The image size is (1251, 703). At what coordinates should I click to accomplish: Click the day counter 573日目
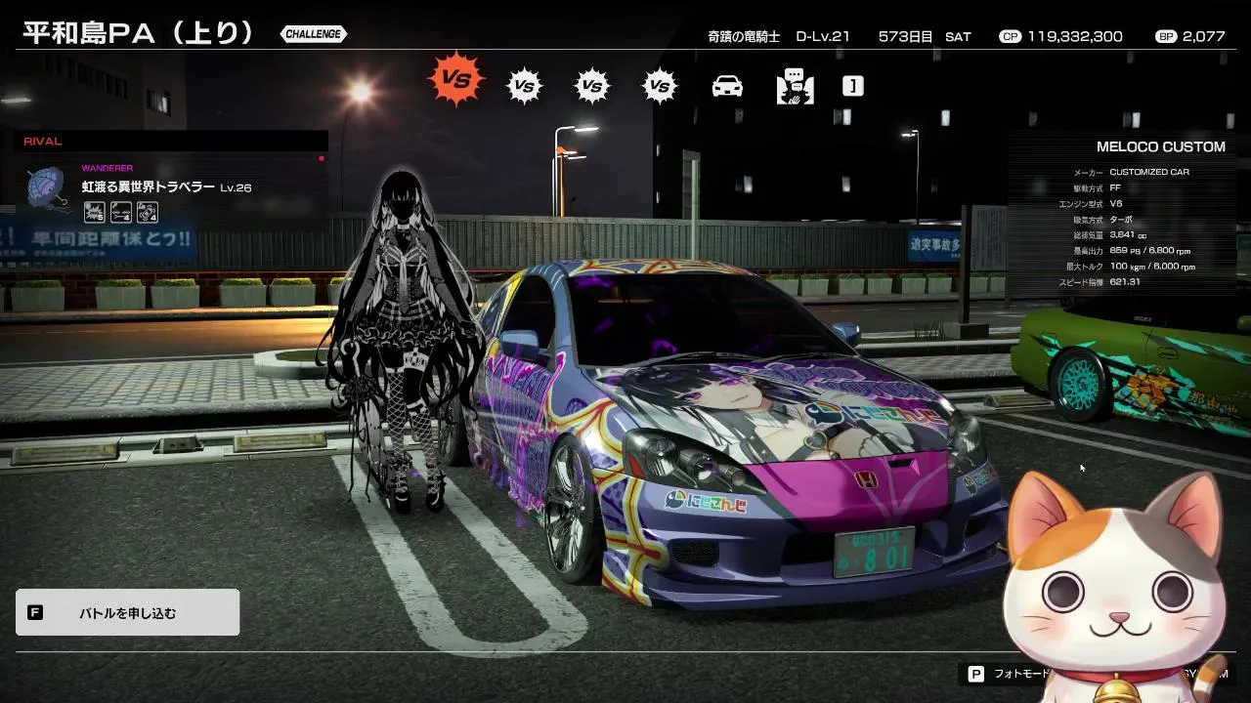(905, 36)
